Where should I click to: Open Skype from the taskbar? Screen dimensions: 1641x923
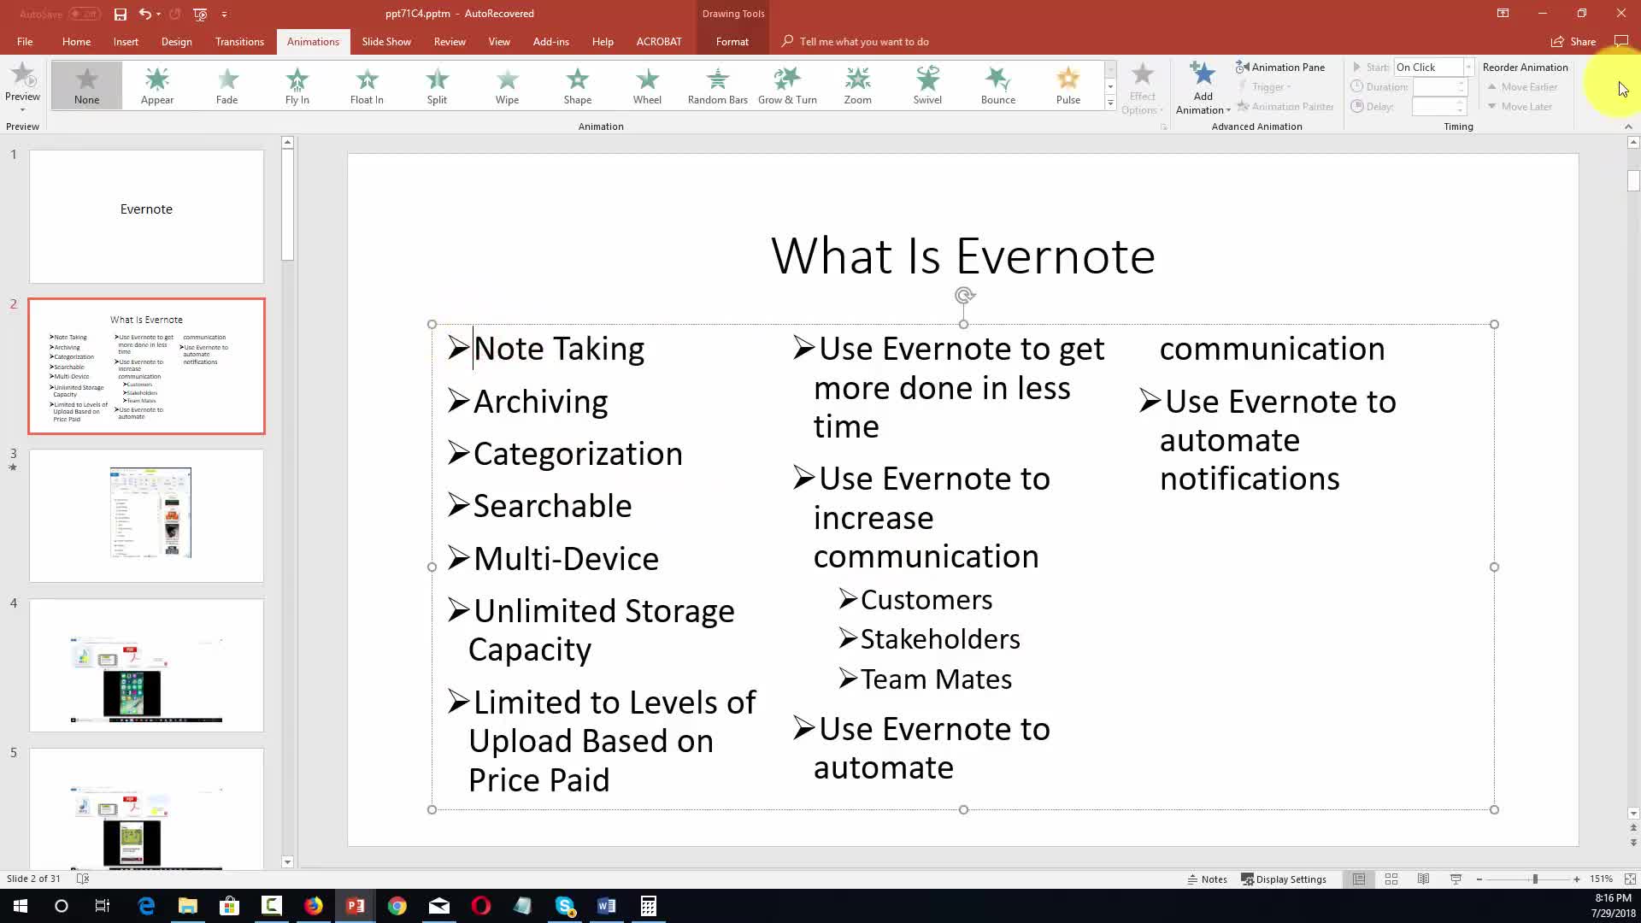point(565,906)
